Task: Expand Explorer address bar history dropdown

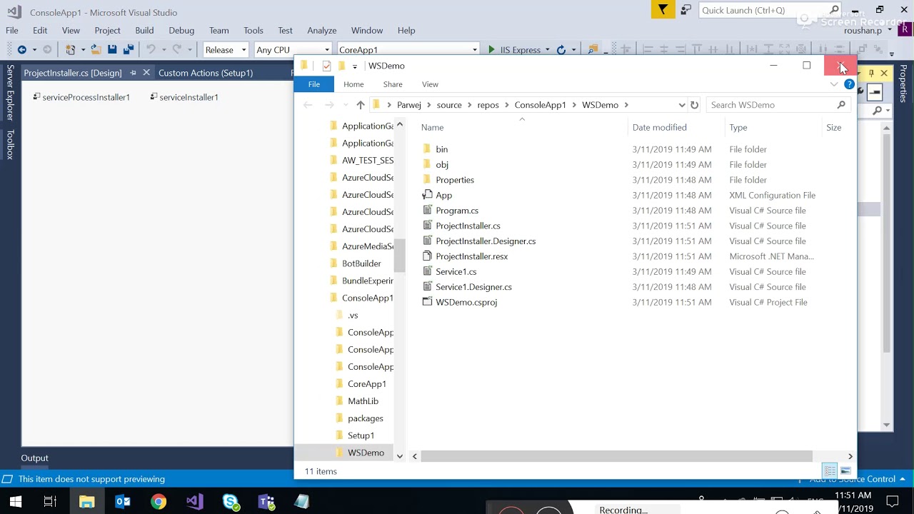Action: [x=682, y=105]
